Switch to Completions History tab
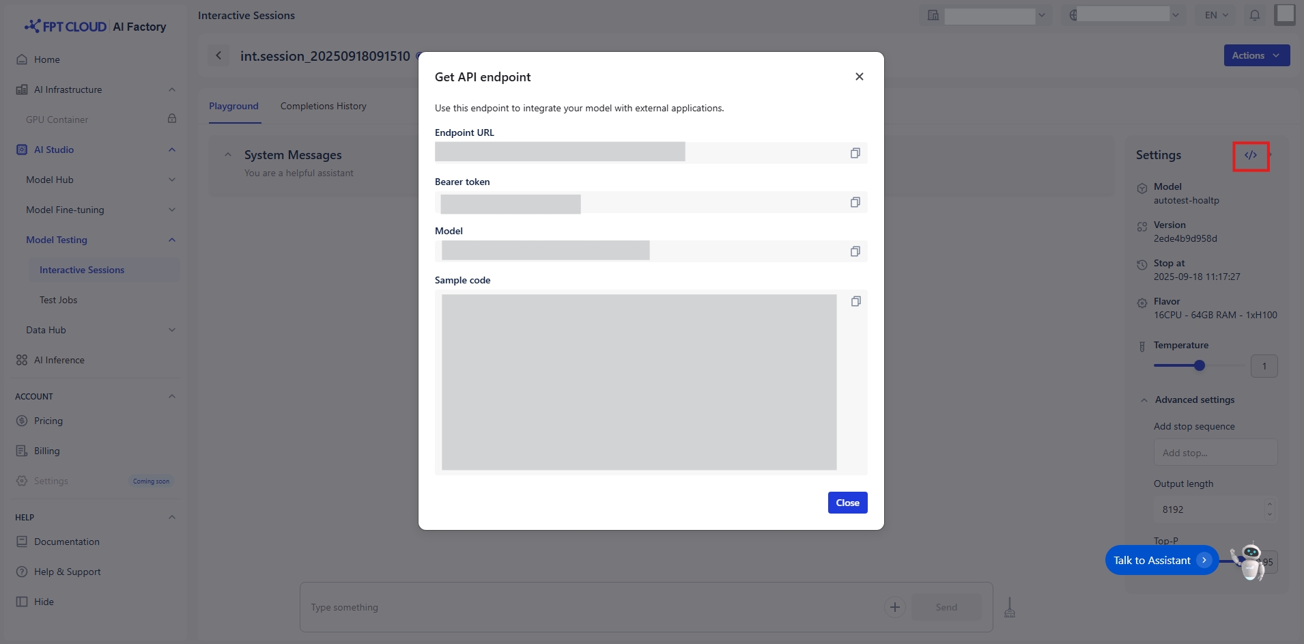This screenshot has width=1304, height=644. [x=323, y=106]
